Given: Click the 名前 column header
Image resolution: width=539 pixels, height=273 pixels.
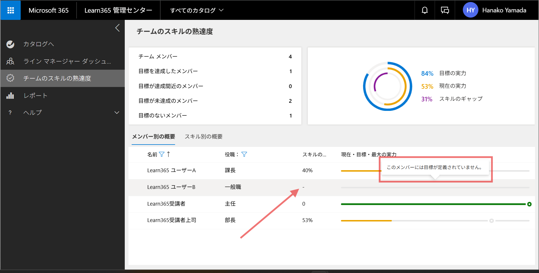Looking at the screenshot, I should [152, 155].
